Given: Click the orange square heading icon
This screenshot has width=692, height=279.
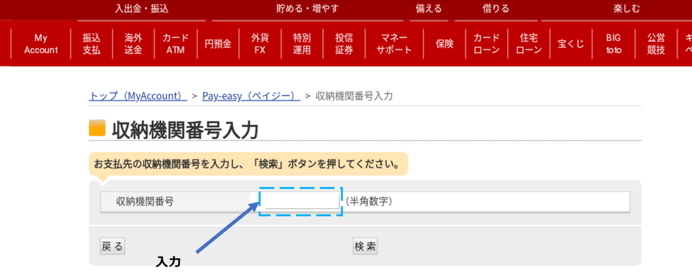Looking at the screenshot, I should click(x=97, y=129).
